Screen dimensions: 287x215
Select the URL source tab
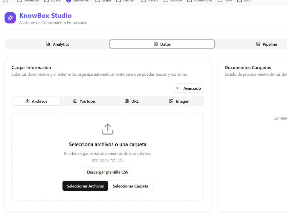pos(132,101)
